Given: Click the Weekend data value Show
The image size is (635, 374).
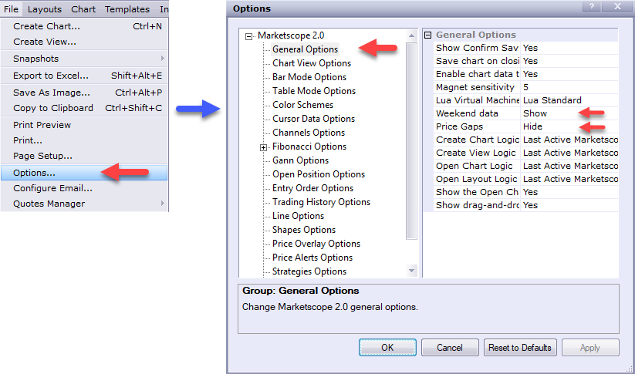Looking at the screenshot, I should [x=569, y=113].
